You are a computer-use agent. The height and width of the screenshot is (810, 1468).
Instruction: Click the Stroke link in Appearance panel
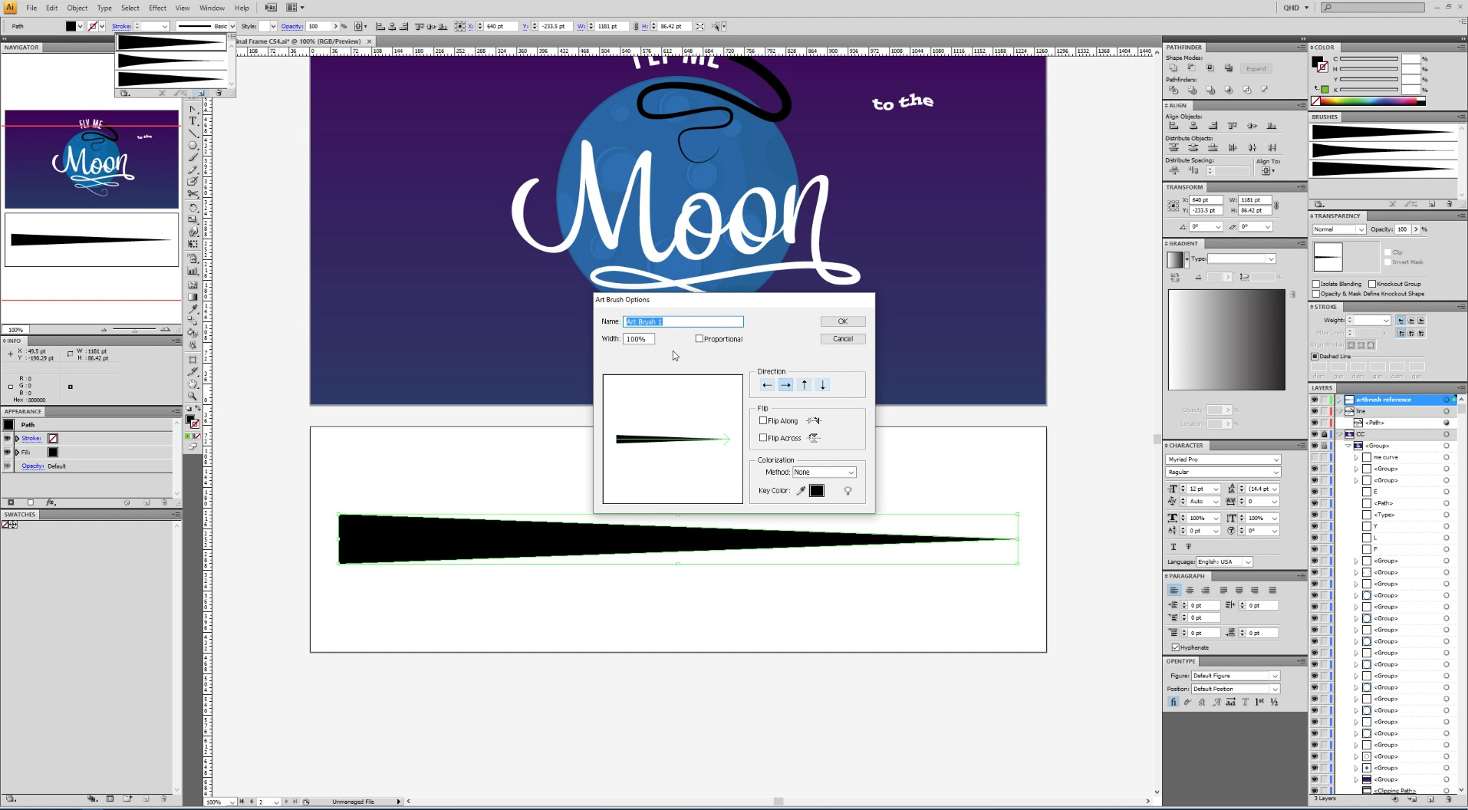(x=31, y=438)
